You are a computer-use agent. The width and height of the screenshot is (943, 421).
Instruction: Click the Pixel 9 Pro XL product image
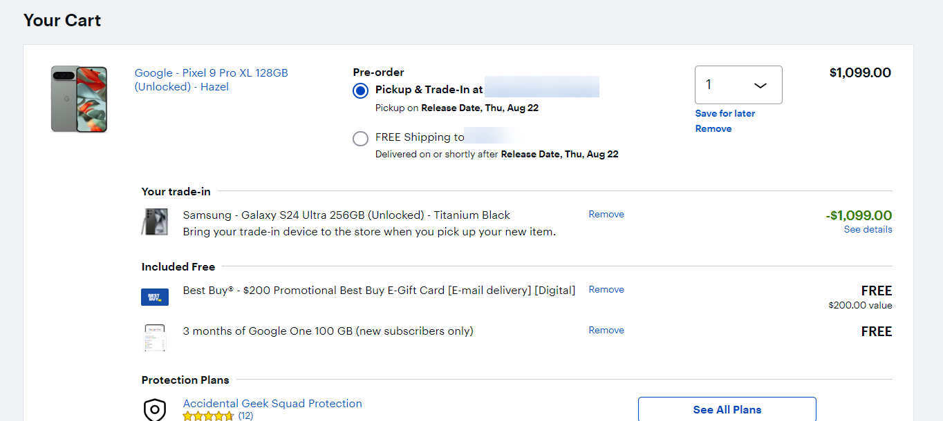point(79,99)
